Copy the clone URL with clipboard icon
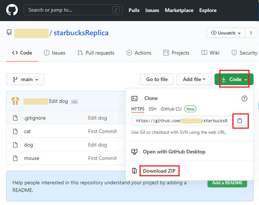This screenshot has width=259, height=205. 240,121
